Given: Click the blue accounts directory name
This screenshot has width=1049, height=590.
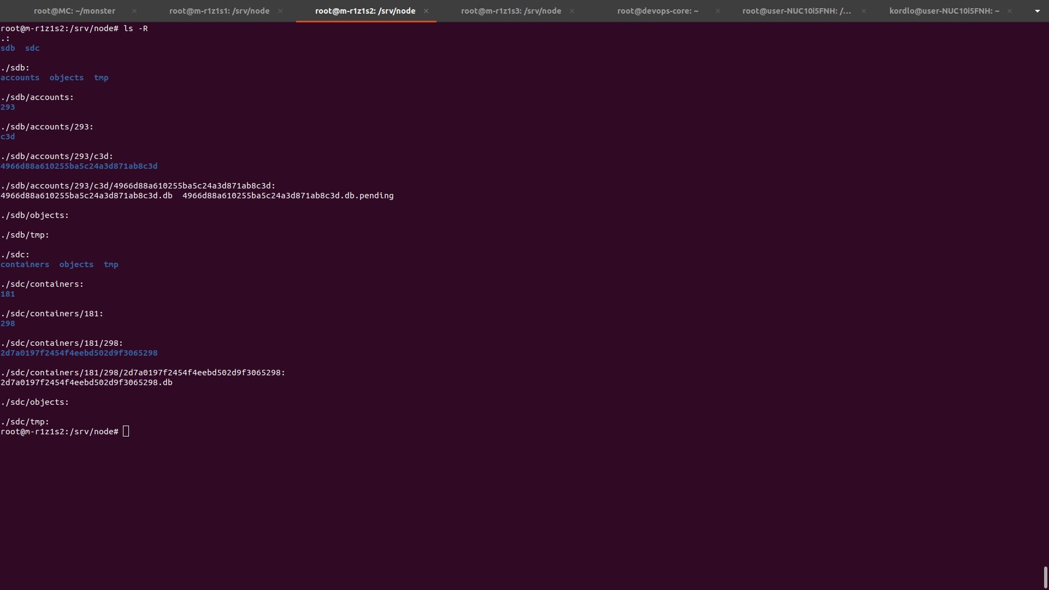Looking at the screenshot, I should [20, 78].
